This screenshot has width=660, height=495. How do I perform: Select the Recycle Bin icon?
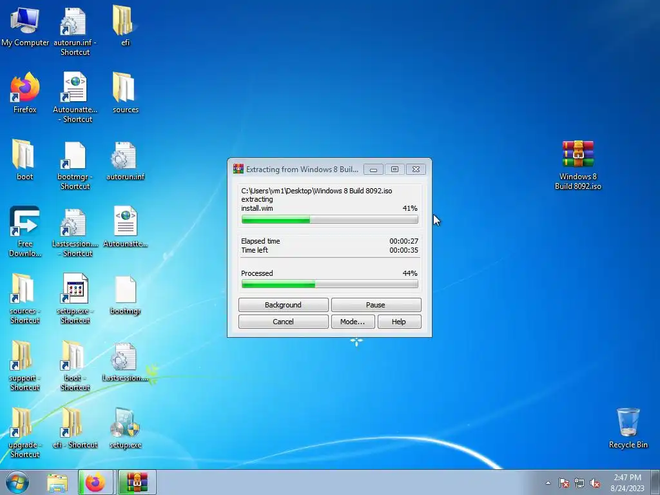click(628, 428)
